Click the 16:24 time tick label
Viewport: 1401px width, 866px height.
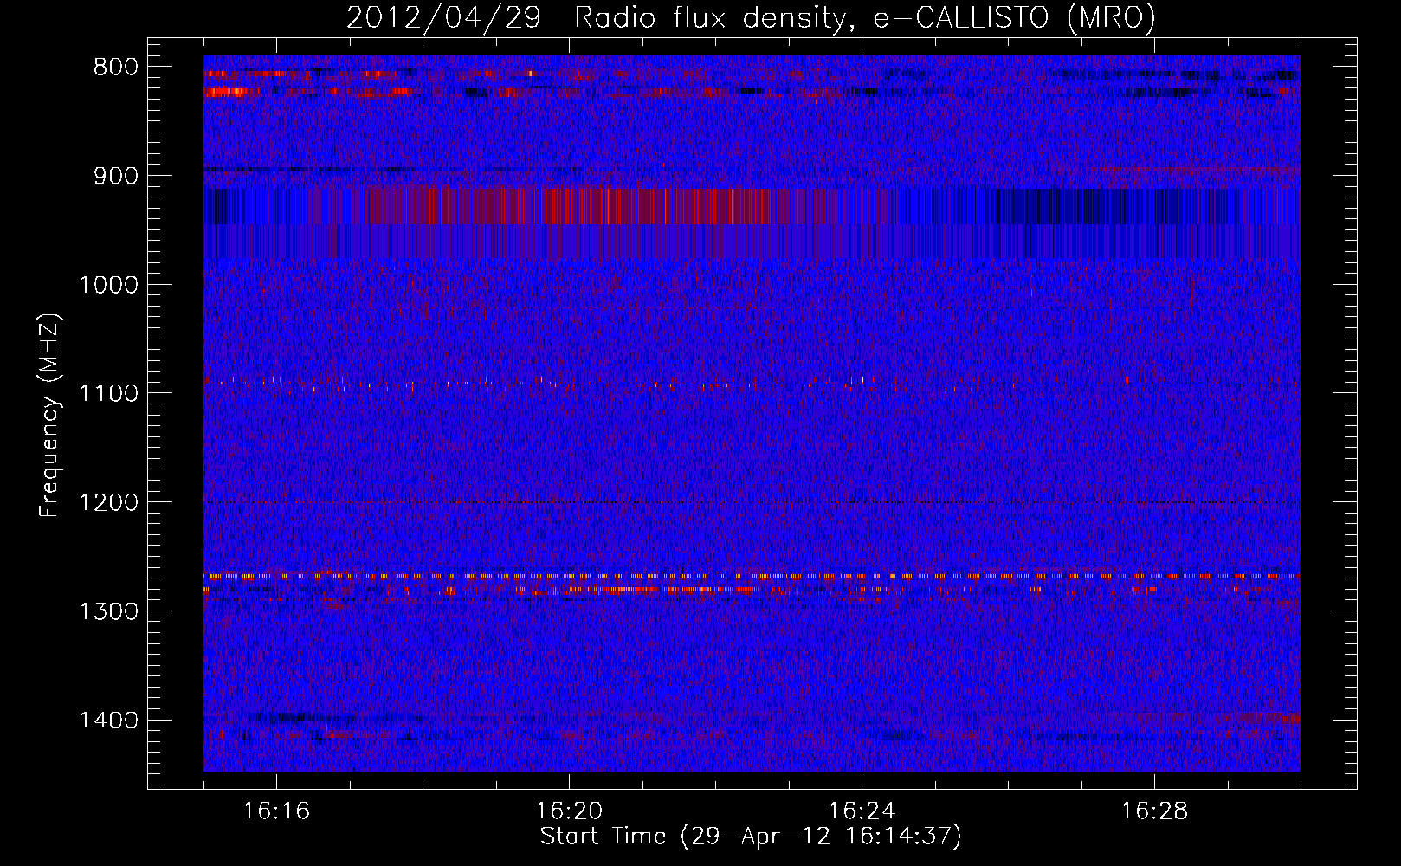click(x=862, y=811)
